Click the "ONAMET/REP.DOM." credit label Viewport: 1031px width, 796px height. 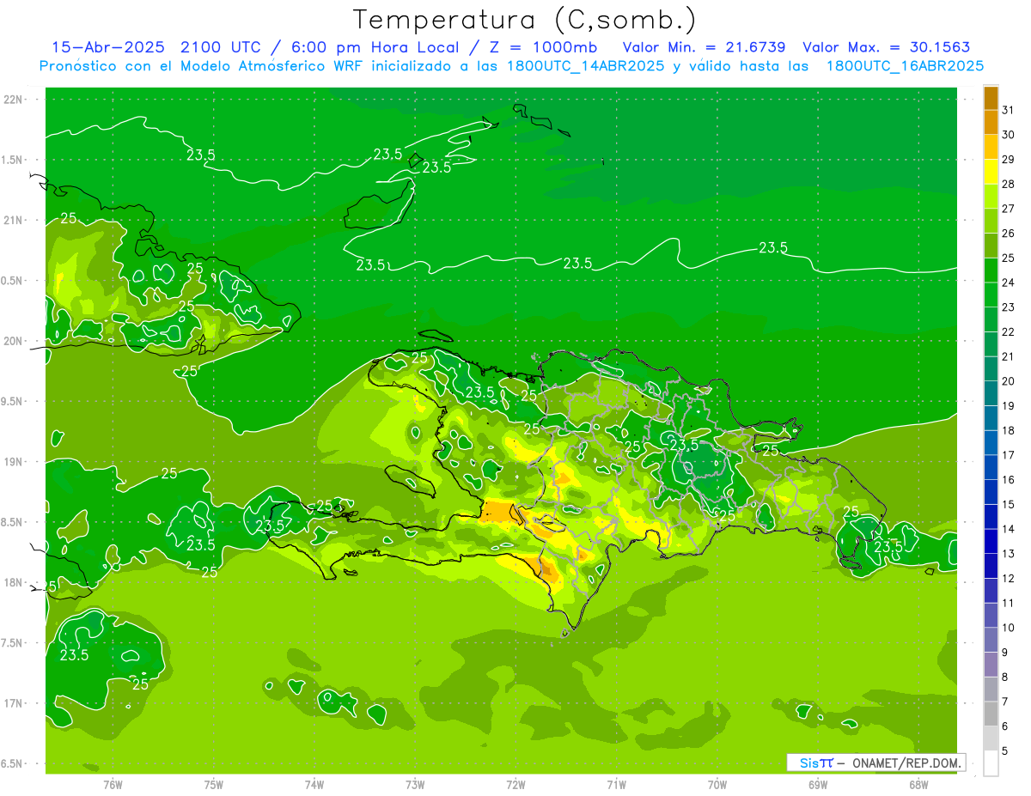[x=906, y=763]
